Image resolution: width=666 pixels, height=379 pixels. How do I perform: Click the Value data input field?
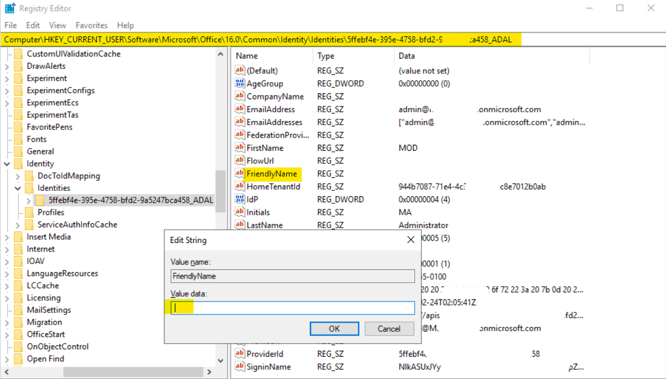(293, 308)
